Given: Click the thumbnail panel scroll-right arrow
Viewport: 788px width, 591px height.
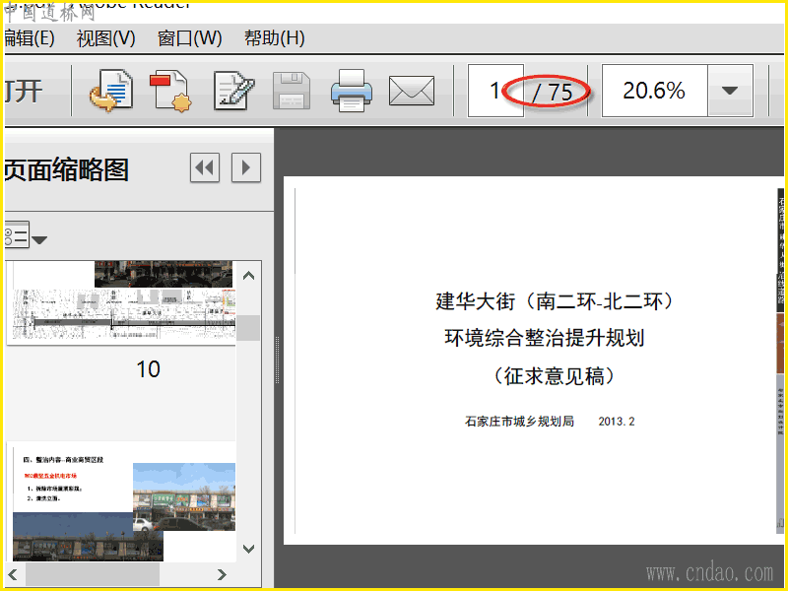Looking at the screenshot, I should [x=222, y=574].
